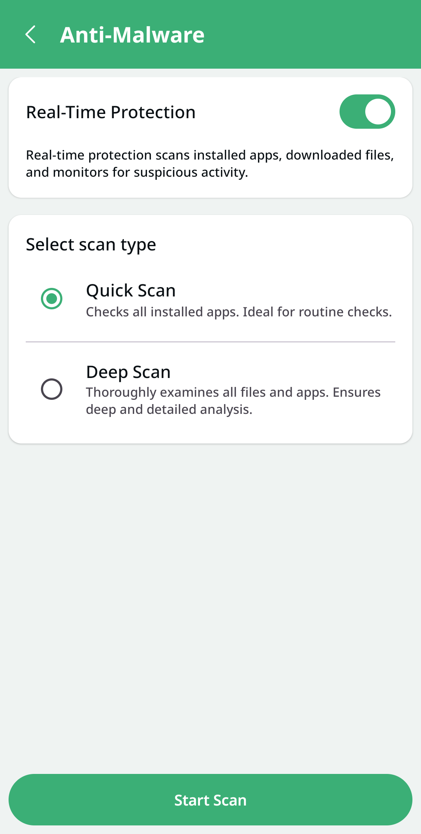Disable the Real-Time Protection switch
Viewport: 421px width, 834px height.
[x=367, y=112]
